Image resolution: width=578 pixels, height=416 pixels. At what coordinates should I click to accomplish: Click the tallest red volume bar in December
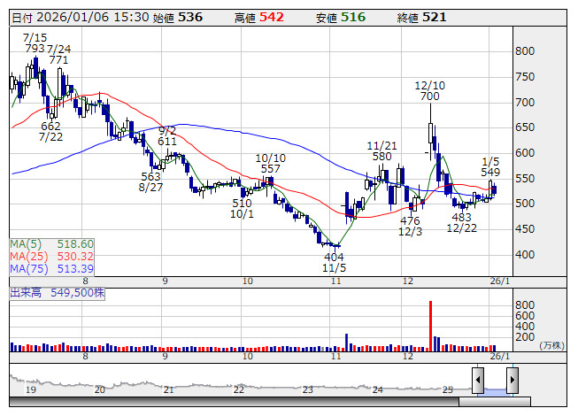(x=430, y=325)
